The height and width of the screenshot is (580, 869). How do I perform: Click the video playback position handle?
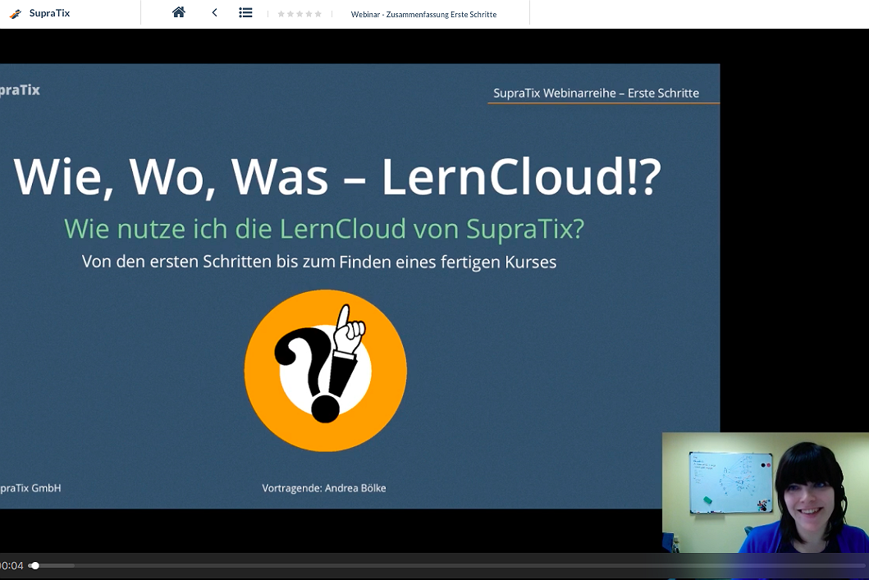pyautogui.click(x=35, y=565)
